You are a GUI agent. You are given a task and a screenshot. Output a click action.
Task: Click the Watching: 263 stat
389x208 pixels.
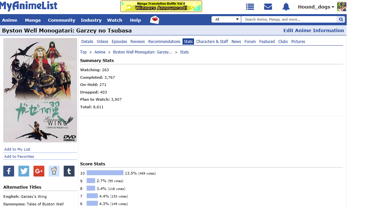[95, 70]
